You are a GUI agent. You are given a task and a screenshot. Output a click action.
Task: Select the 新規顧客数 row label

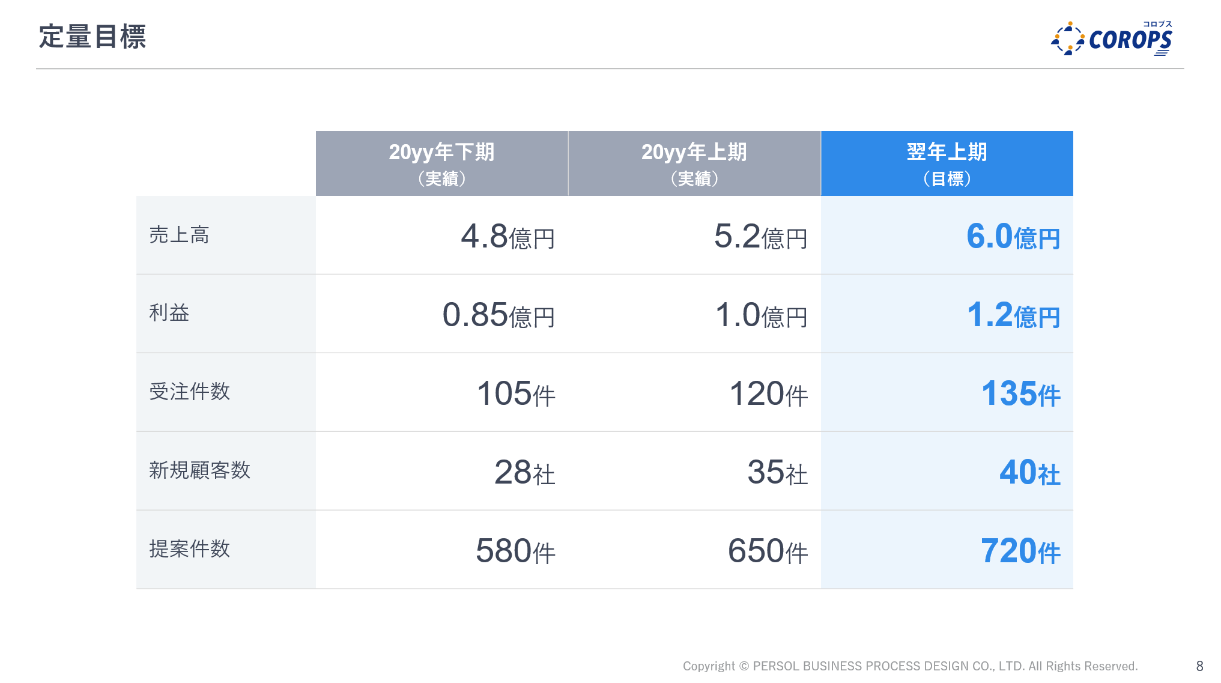point(199,470)
